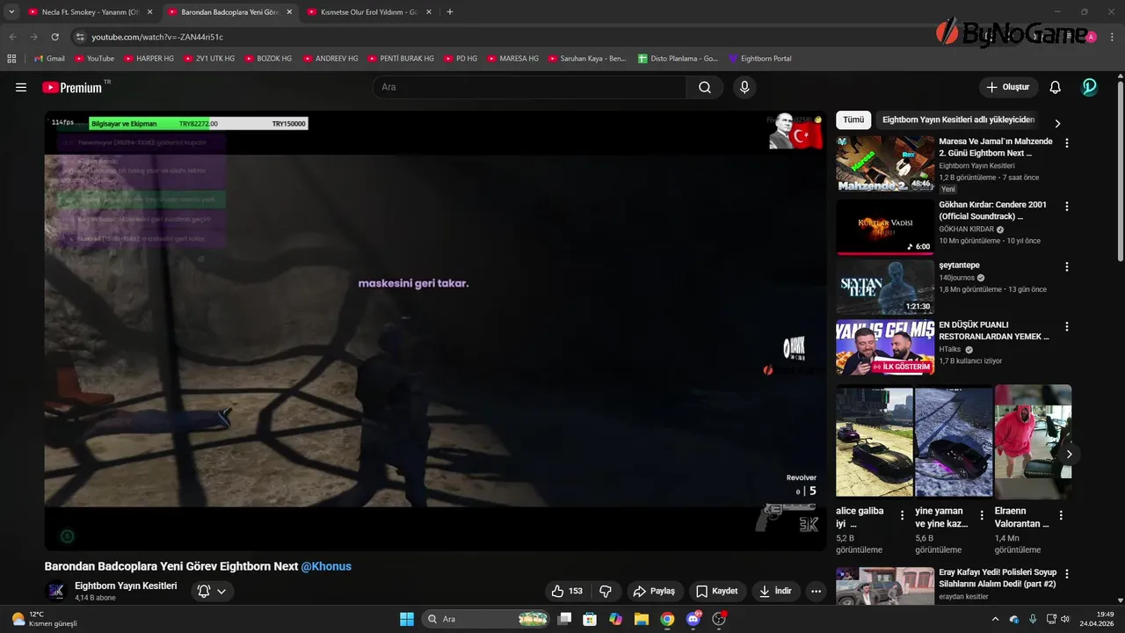The image size is (1125, 633).
Task: Open options for Gökhan Kırdar Cendere video
Action: (1067, 207)
